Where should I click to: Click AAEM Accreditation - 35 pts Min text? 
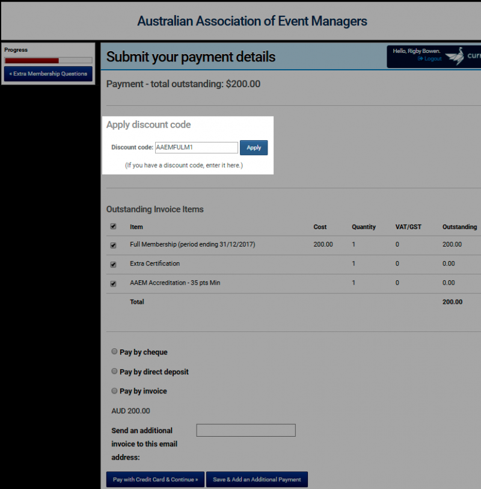pos(175,283)
